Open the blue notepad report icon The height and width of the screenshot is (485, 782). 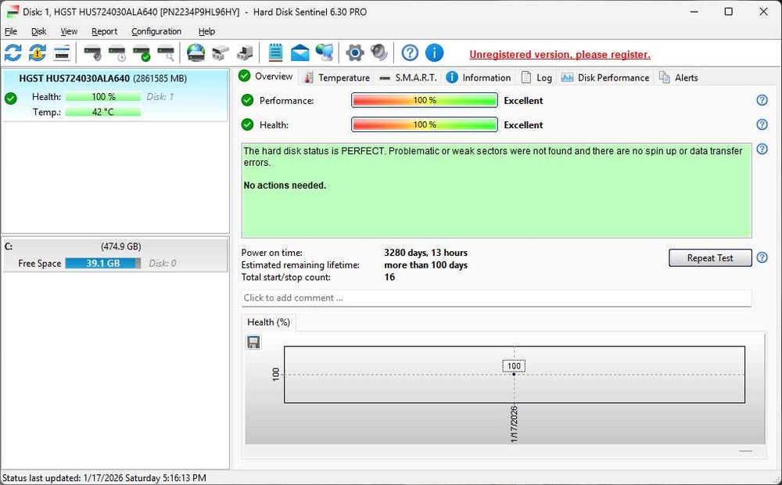(275, 52)
